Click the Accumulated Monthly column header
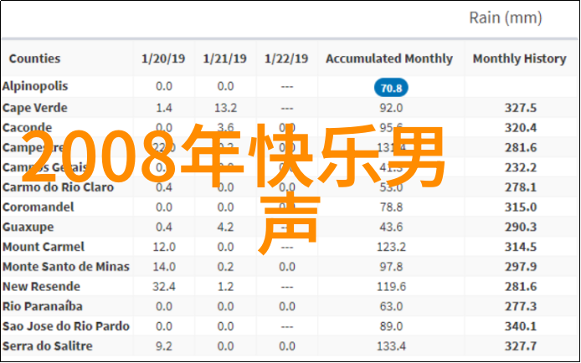Viewport: 581px width, 363px height. pyautogui.click(x=389, y=59)
